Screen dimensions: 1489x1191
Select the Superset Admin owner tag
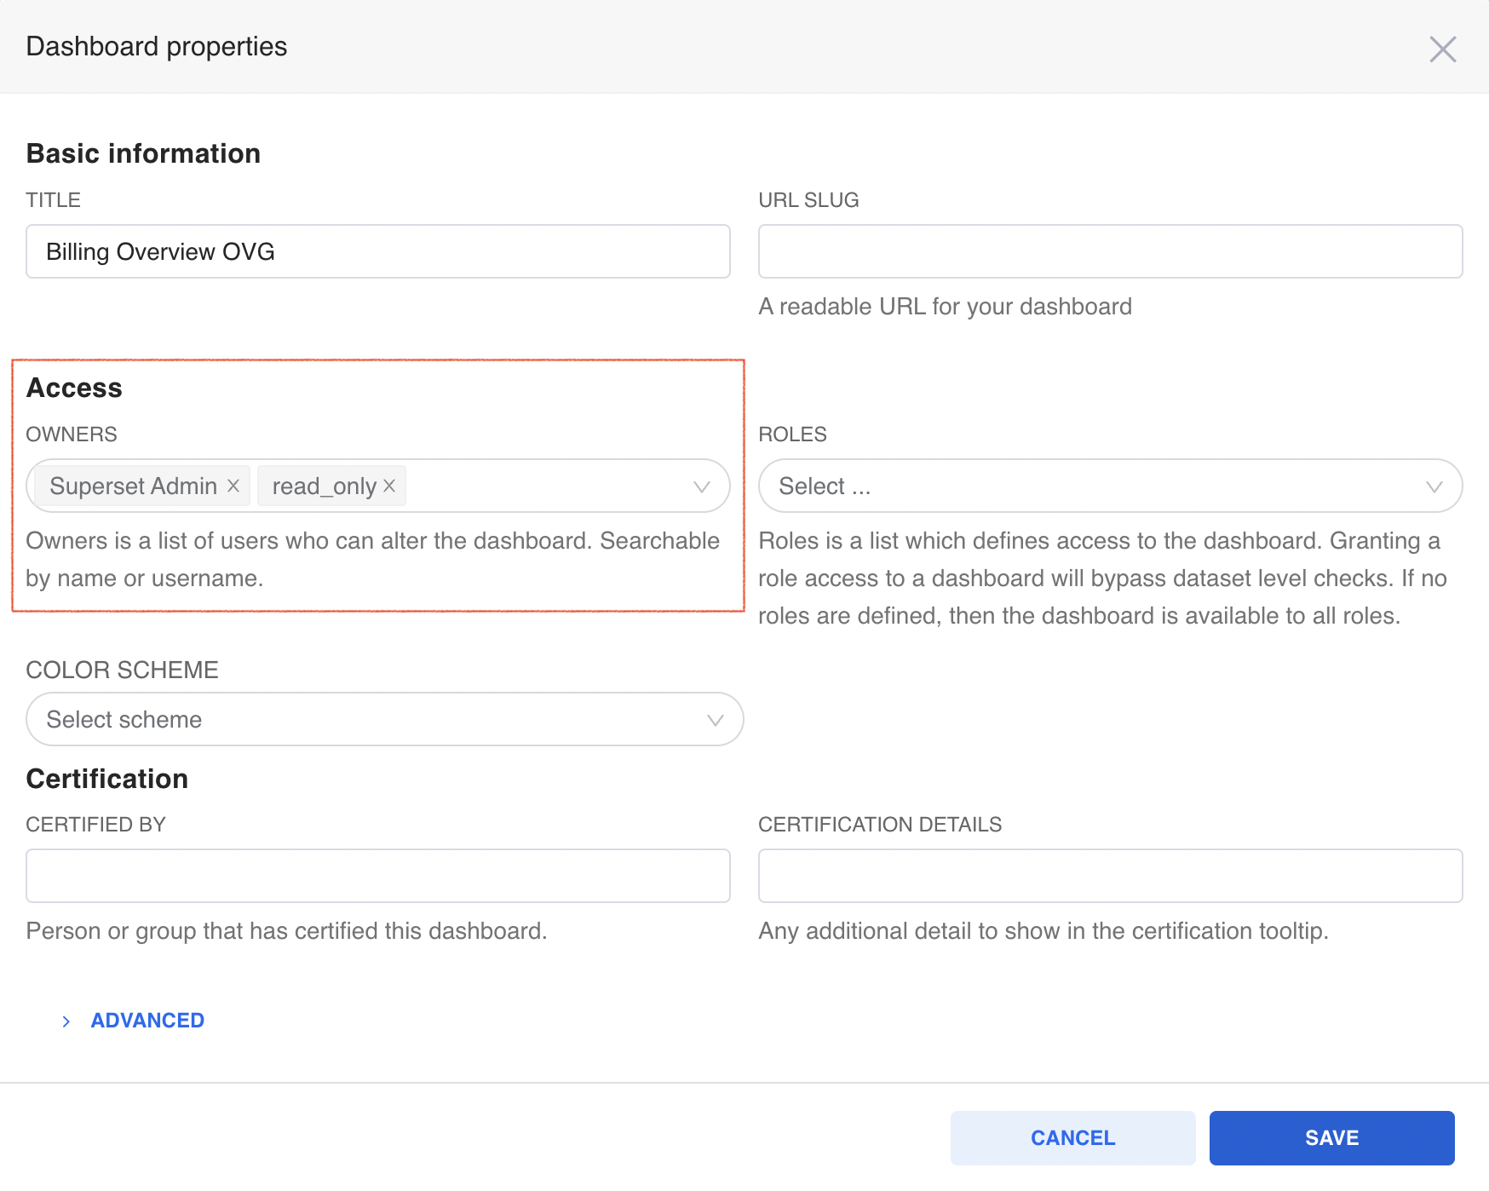pos(133,486)
